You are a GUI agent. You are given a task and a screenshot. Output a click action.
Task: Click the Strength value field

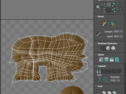(x=117, y=31)
